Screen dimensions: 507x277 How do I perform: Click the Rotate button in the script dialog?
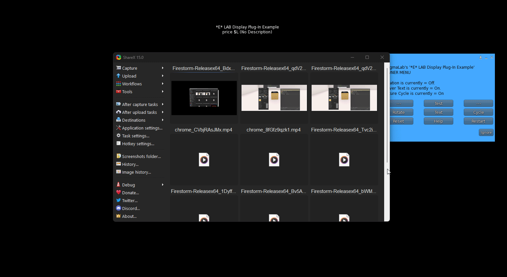pos(402,112)
